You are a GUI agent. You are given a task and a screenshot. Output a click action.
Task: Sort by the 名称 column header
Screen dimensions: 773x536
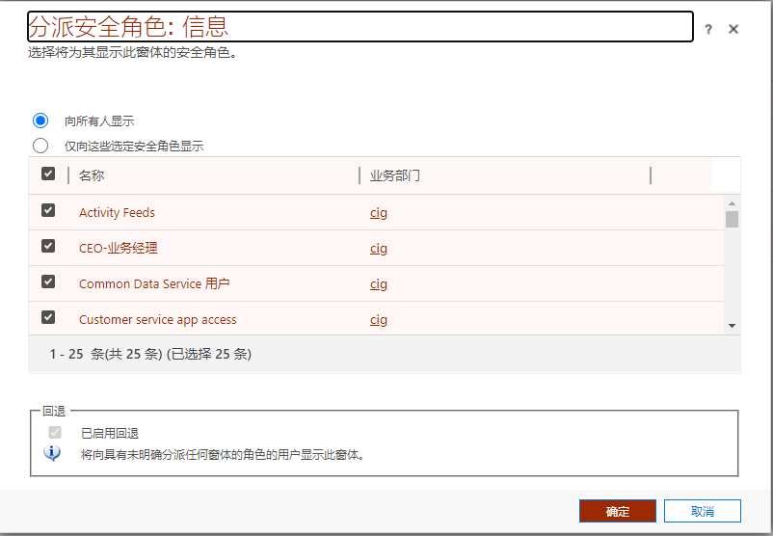(92, 175)
